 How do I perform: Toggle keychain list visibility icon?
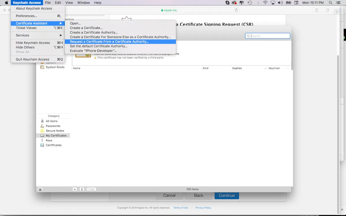(x=40, y=189)
